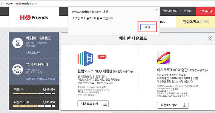Click the red new badge
This screenshot has width=215, height=113.
pos(102,57)
